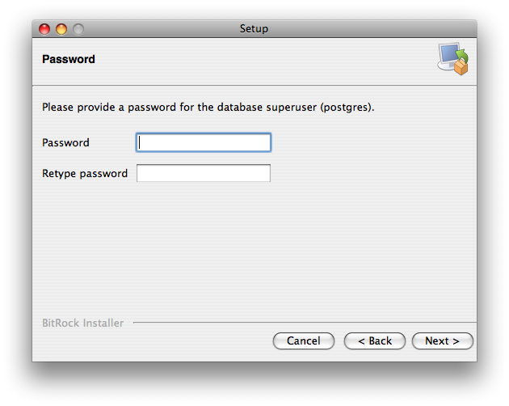
Task: Click empty title bar area right of Setup
Action: 372,29
